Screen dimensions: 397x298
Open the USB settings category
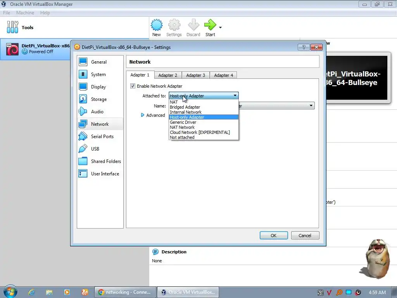pyautogui.click(x=100, y=149)
